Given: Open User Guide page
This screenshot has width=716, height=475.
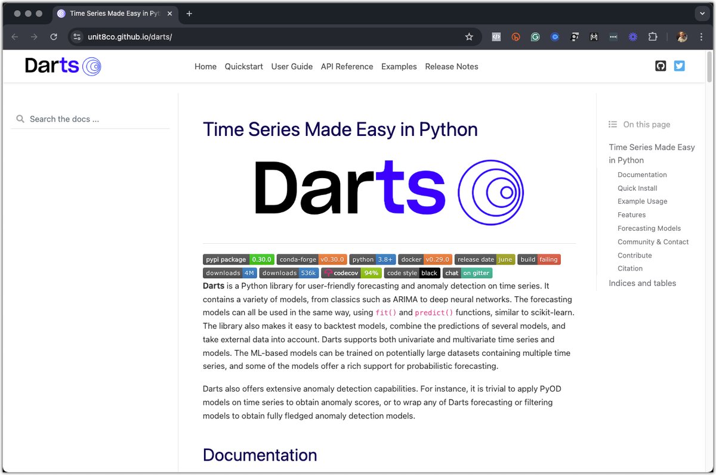Looking at the screenshot, I should 292,67.
